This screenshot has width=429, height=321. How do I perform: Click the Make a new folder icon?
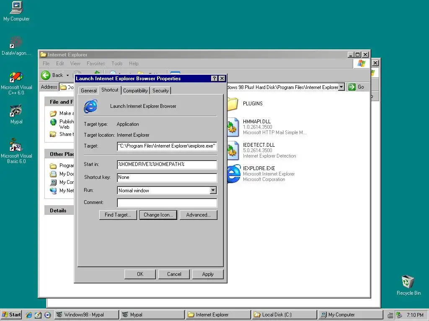click(x=53, y=113)
